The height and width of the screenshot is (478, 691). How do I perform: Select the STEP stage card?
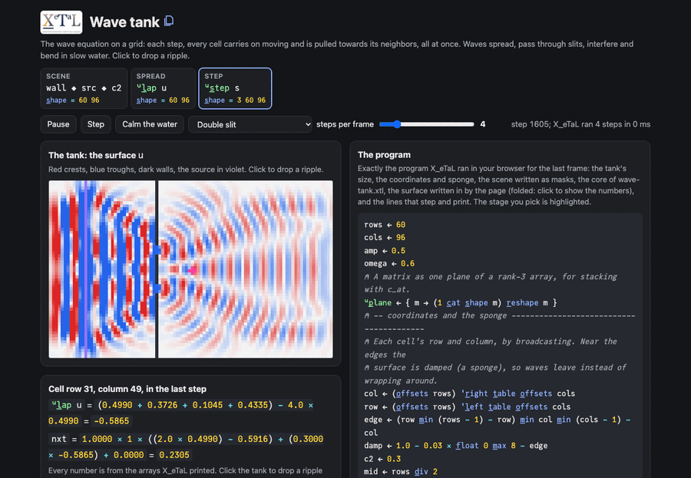tap(235, 88)
